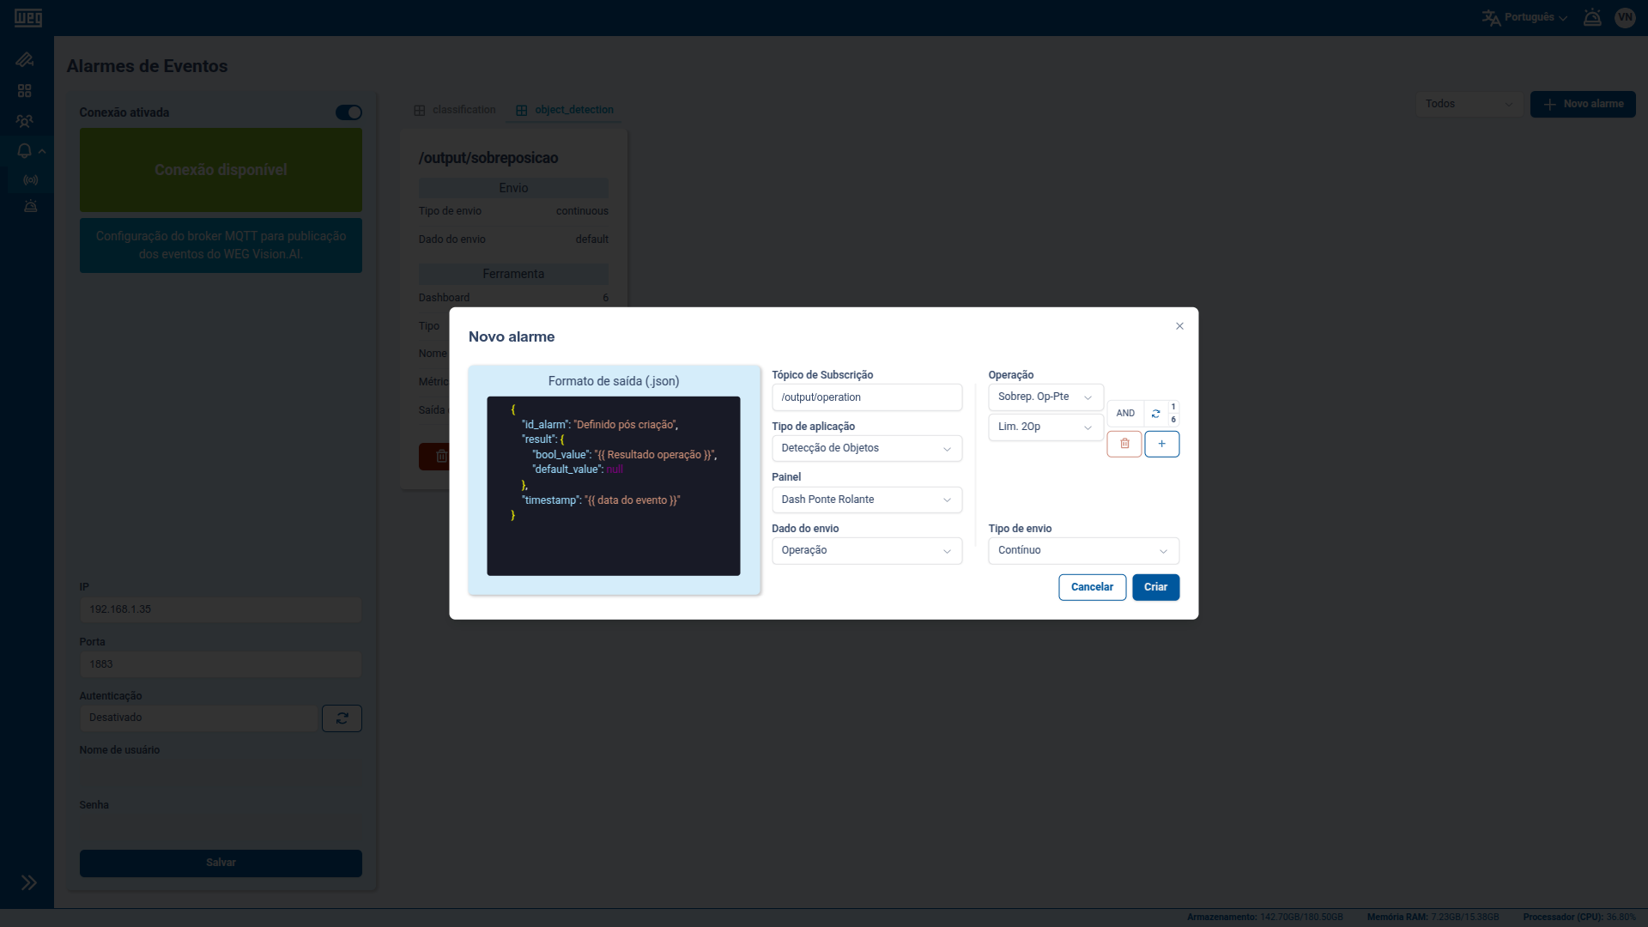Screen dimensions: 1648x927
Task: Click the Salvar button
Action: (x=220, y=863)
